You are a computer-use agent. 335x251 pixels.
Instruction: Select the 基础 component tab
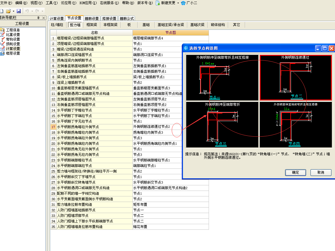(x=146, y=25)
